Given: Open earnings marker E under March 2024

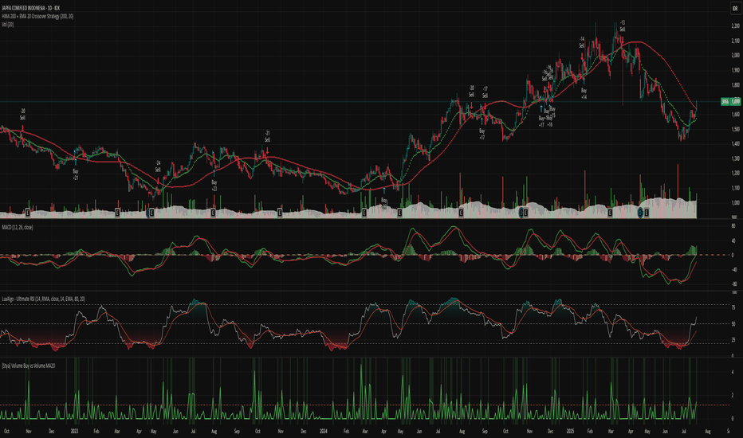Looking at the screenshot, I should [x=364, y=213].
